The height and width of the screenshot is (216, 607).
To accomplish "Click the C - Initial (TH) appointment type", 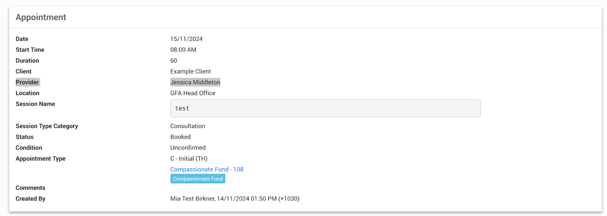I will [189, 159].
